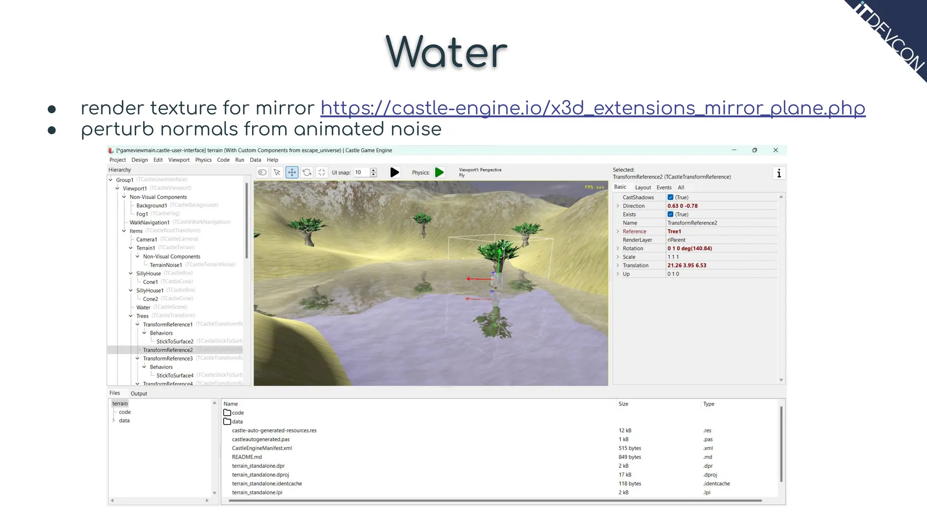Switch to the Events properties tab
Image resolution: width=927 pixels, height=521 pixels.
pyautogui.click(x=664, y=187)
